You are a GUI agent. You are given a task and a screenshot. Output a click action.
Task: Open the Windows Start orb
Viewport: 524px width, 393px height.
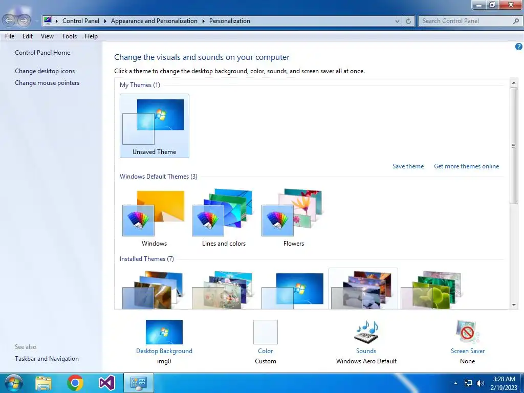tap(14, 383)
